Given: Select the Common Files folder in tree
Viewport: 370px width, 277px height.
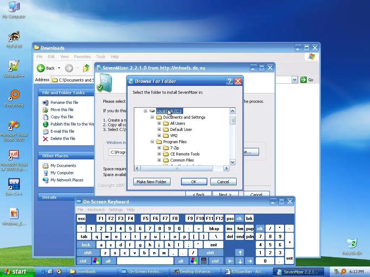Looking at the screenshot, I should [182, 160].
